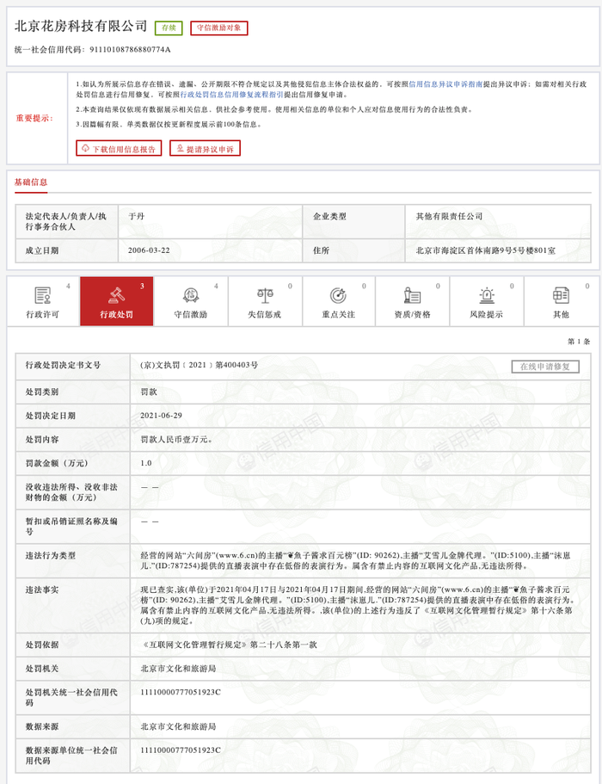This screenshot has width=602, height=784.
Task: Click the 违法行为类型 description text
Action: pos(355,560)
